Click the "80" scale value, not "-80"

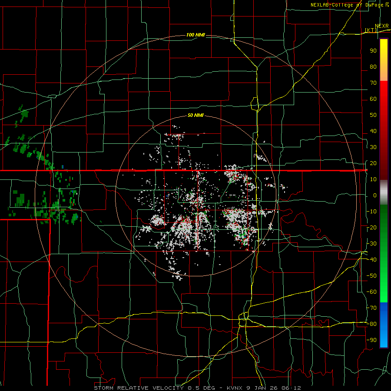(x=373, y=66)
